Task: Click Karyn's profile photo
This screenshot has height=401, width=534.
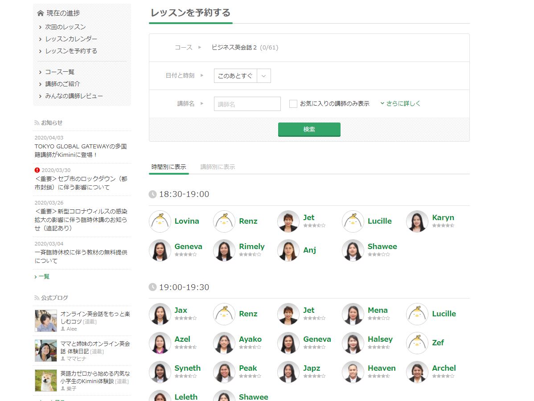Action: click(417, 221)
